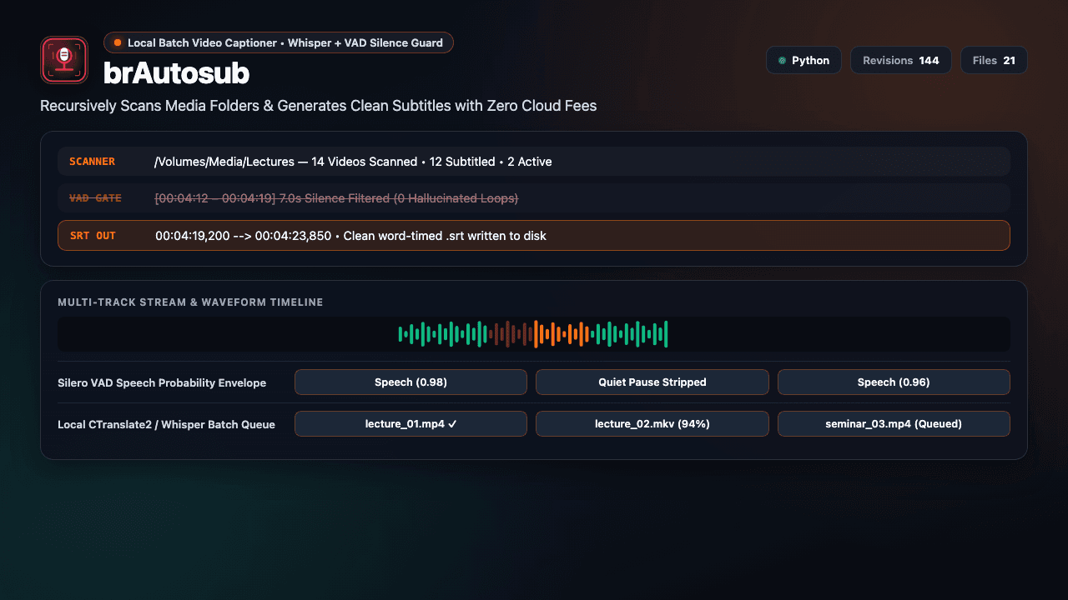Select the highlighted SRT OUT log row
1068x600 pixels.
click(534, 236)
